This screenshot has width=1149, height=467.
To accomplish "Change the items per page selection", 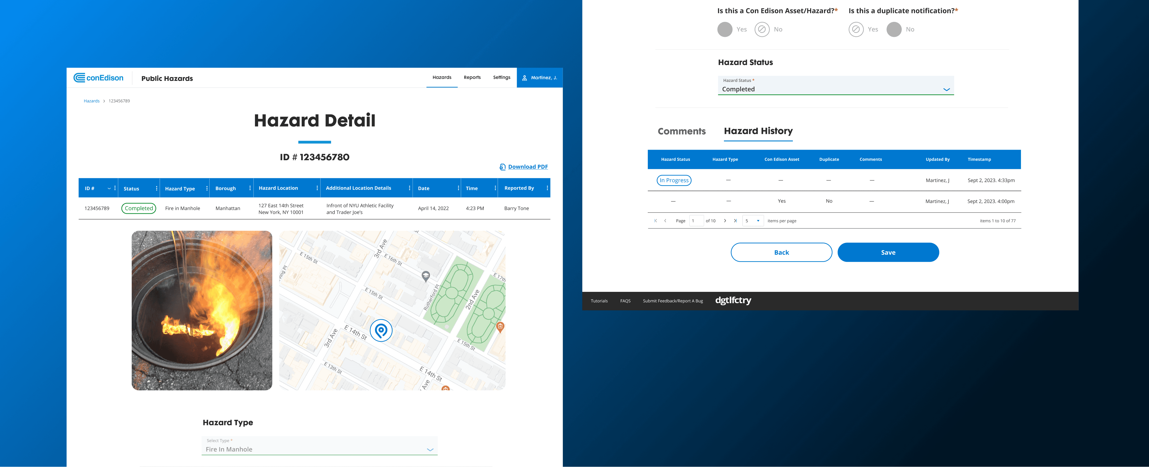I will [x=753, y=220].
